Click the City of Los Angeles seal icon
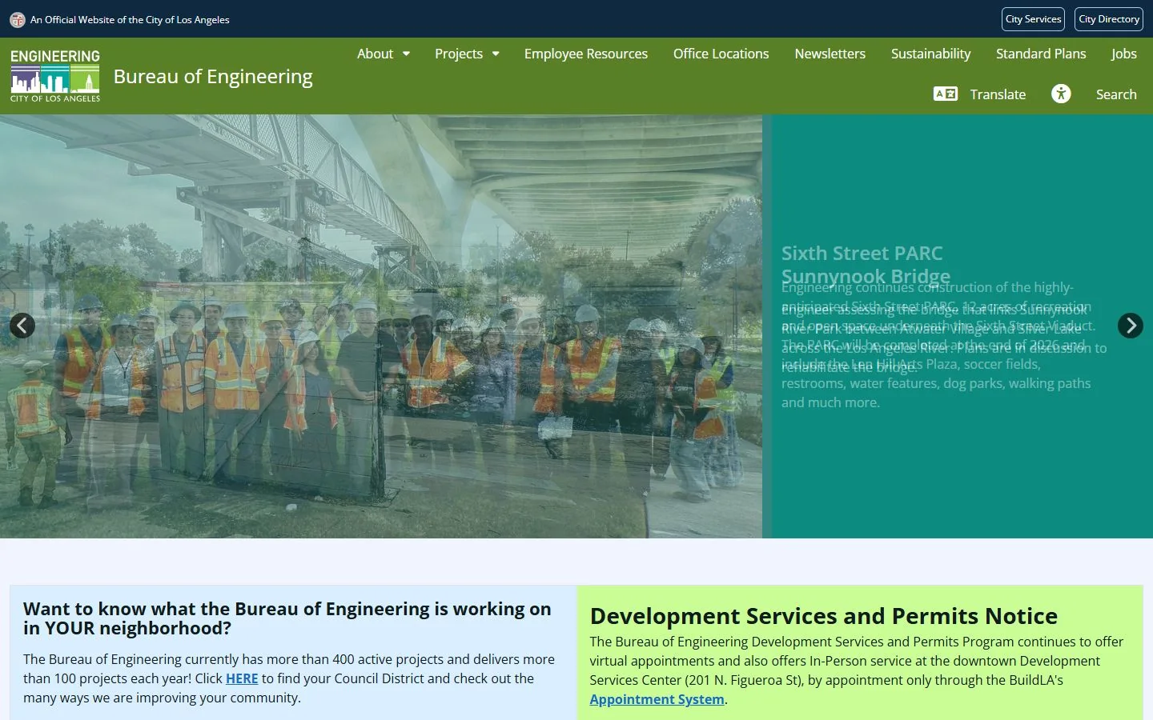The width and height of the screenshot is (1153, 720). coord(17,19)
